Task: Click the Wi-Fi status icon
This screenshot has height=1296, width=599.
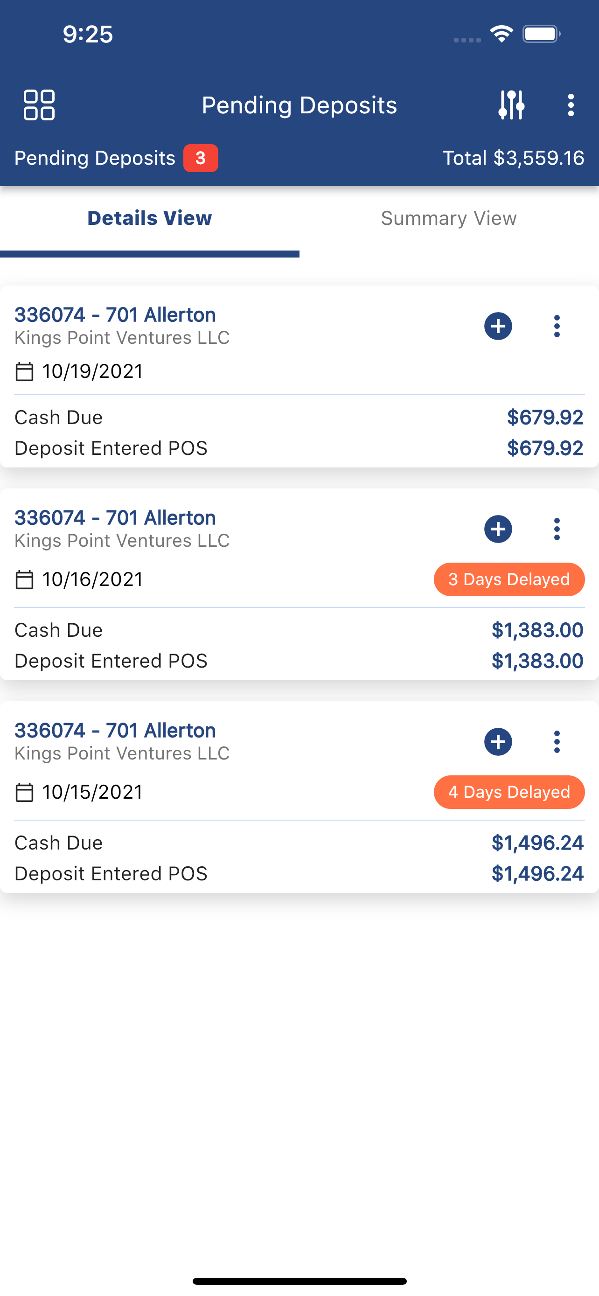Action: coord(501,34)
